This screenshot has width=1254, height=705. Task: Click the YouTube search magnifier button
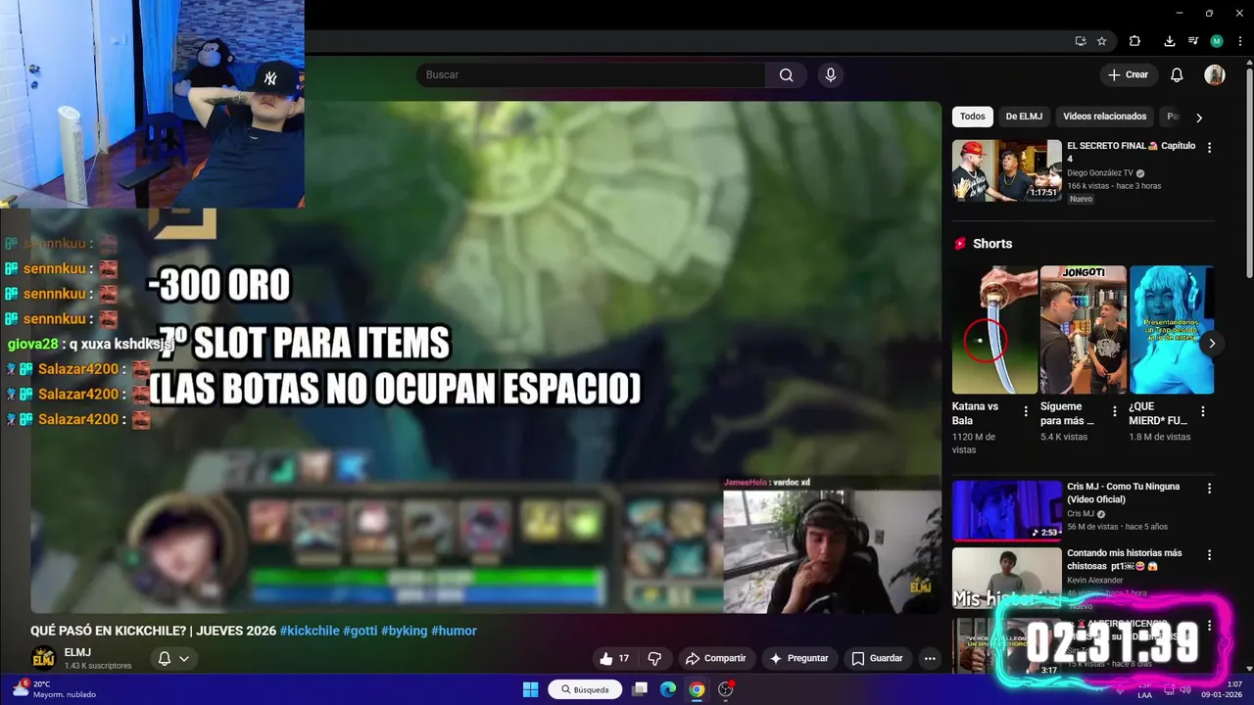pyautogui.click(x=786, y=75)
